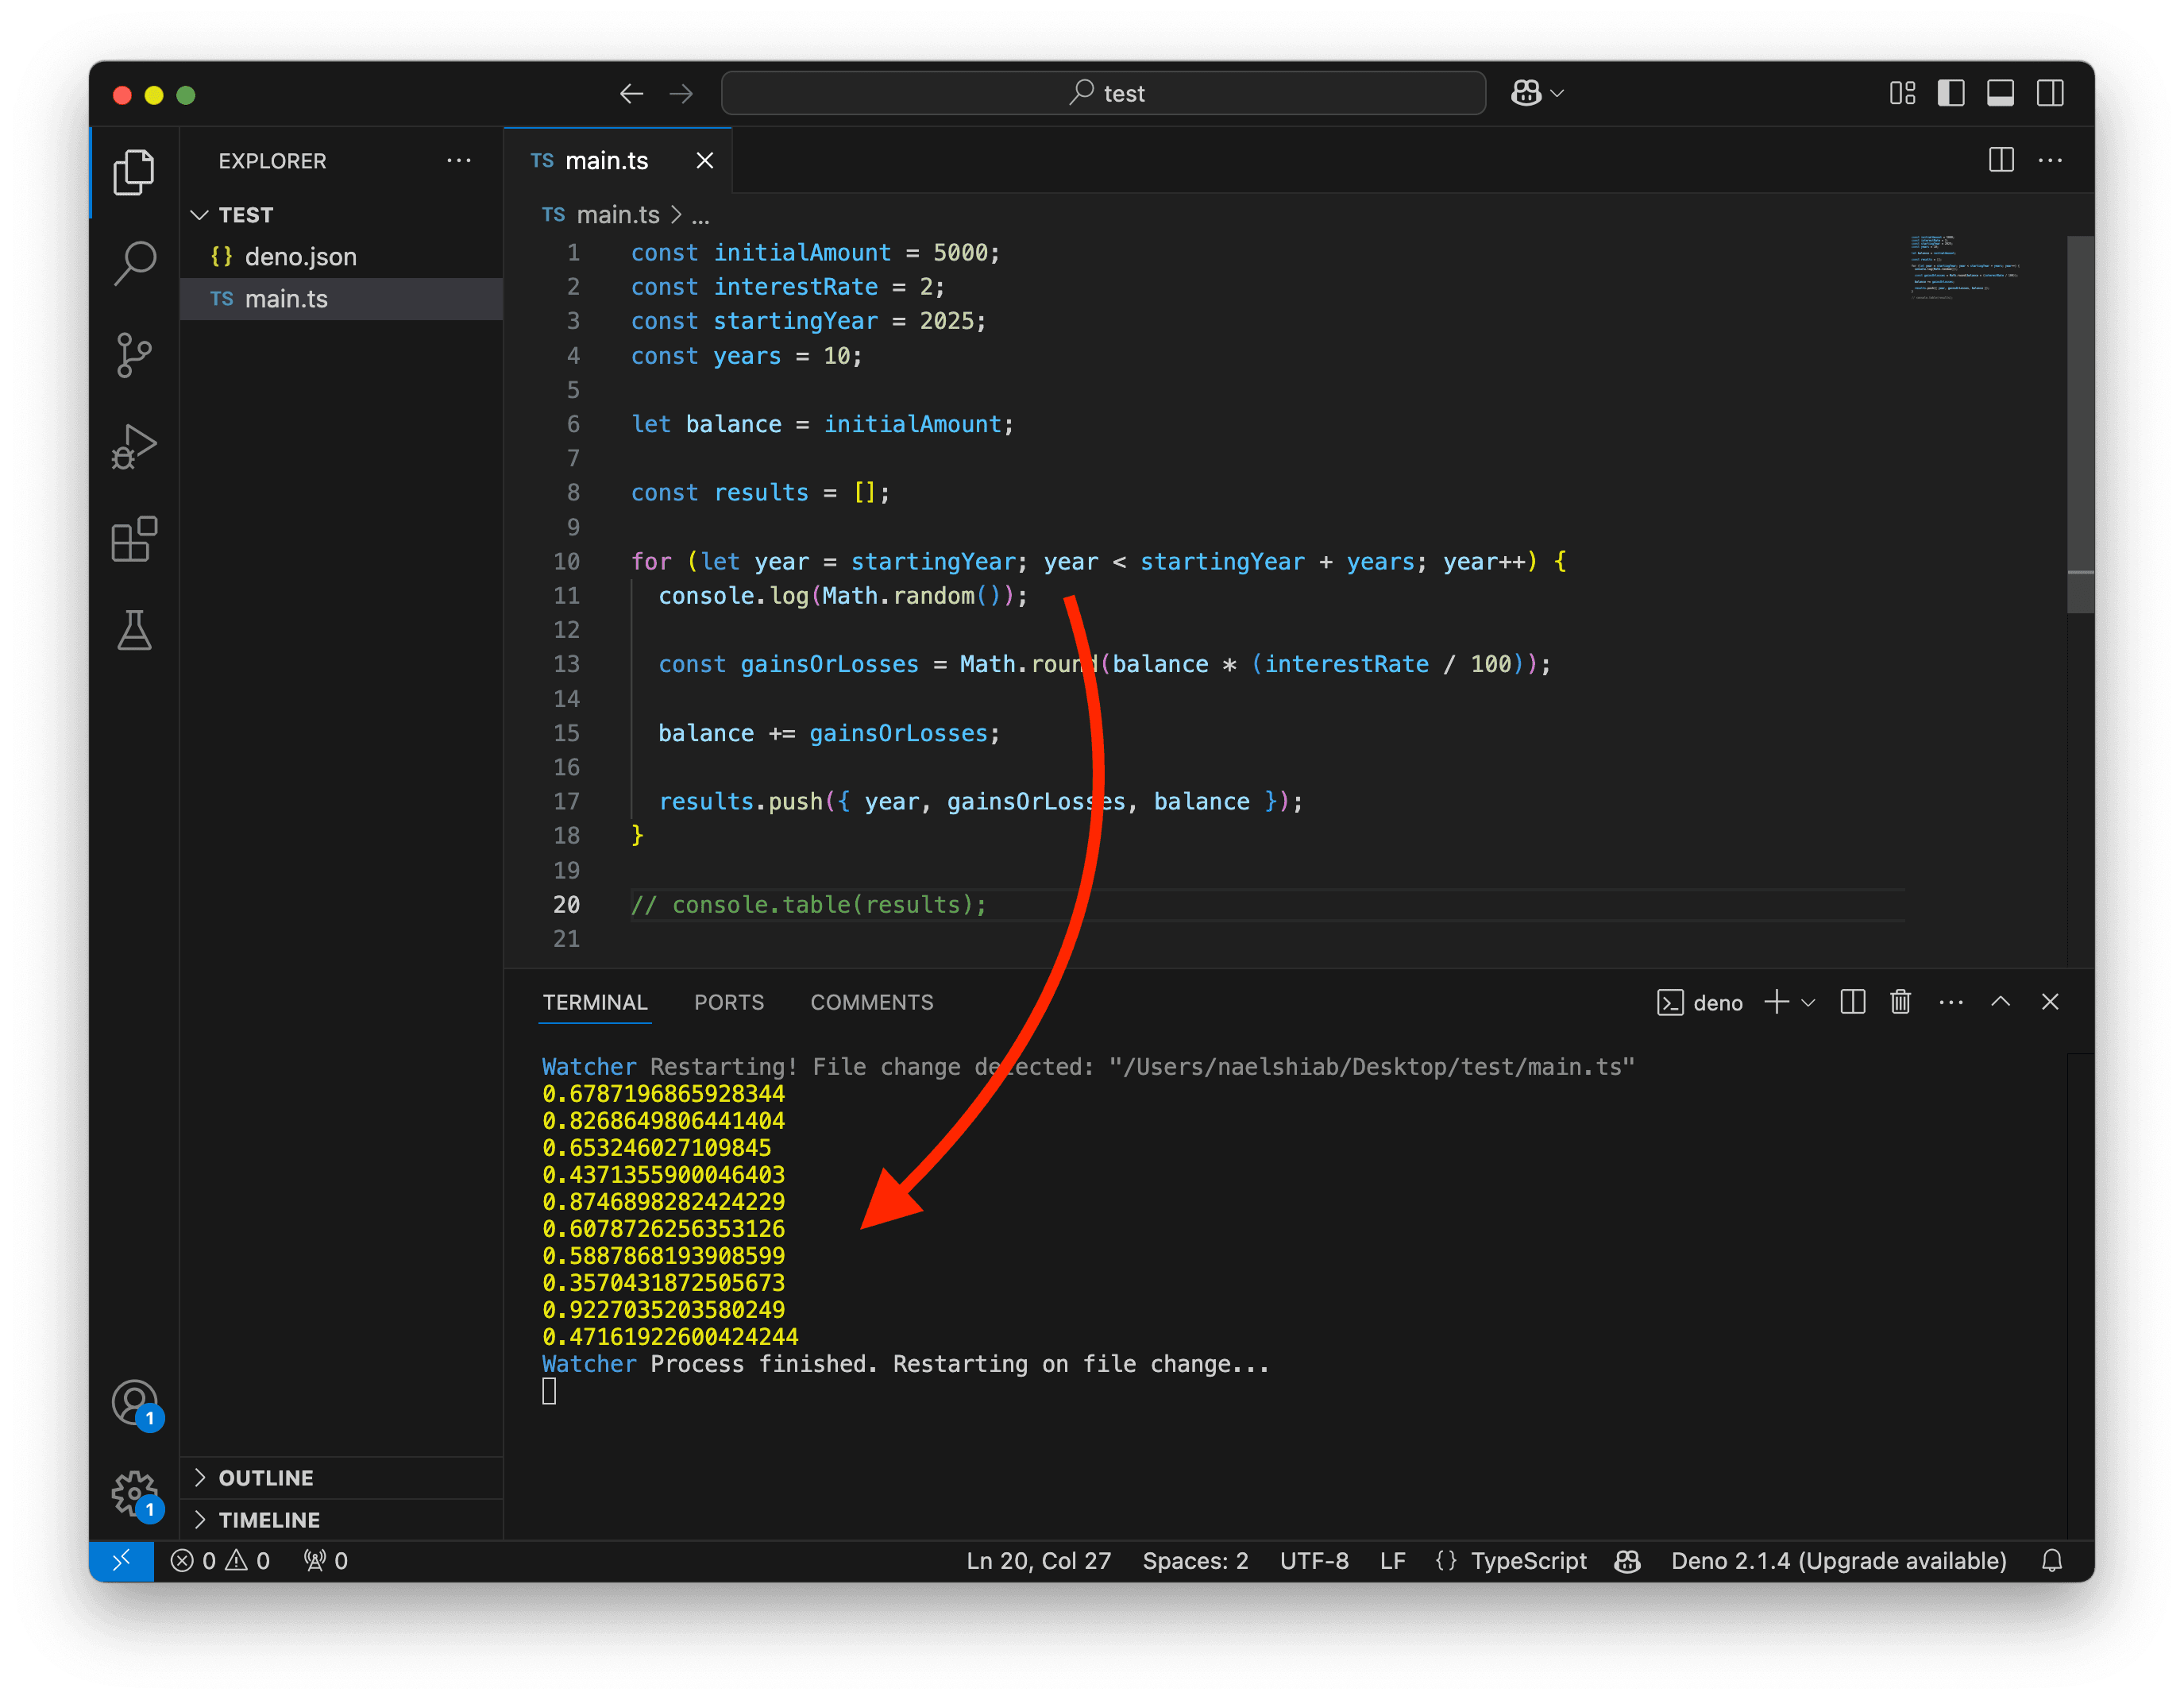Viewport: 2184px width, 1700px height.
Task: Click the Copilot status bar icon
Action: point(1627,1561)
